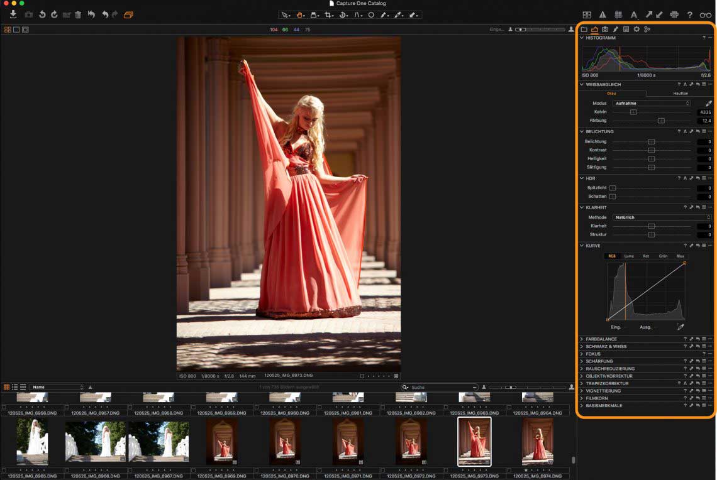Show exposure warning triangle icon
The width and height of the screenshot is (717, 480).
tap(603, 14)
